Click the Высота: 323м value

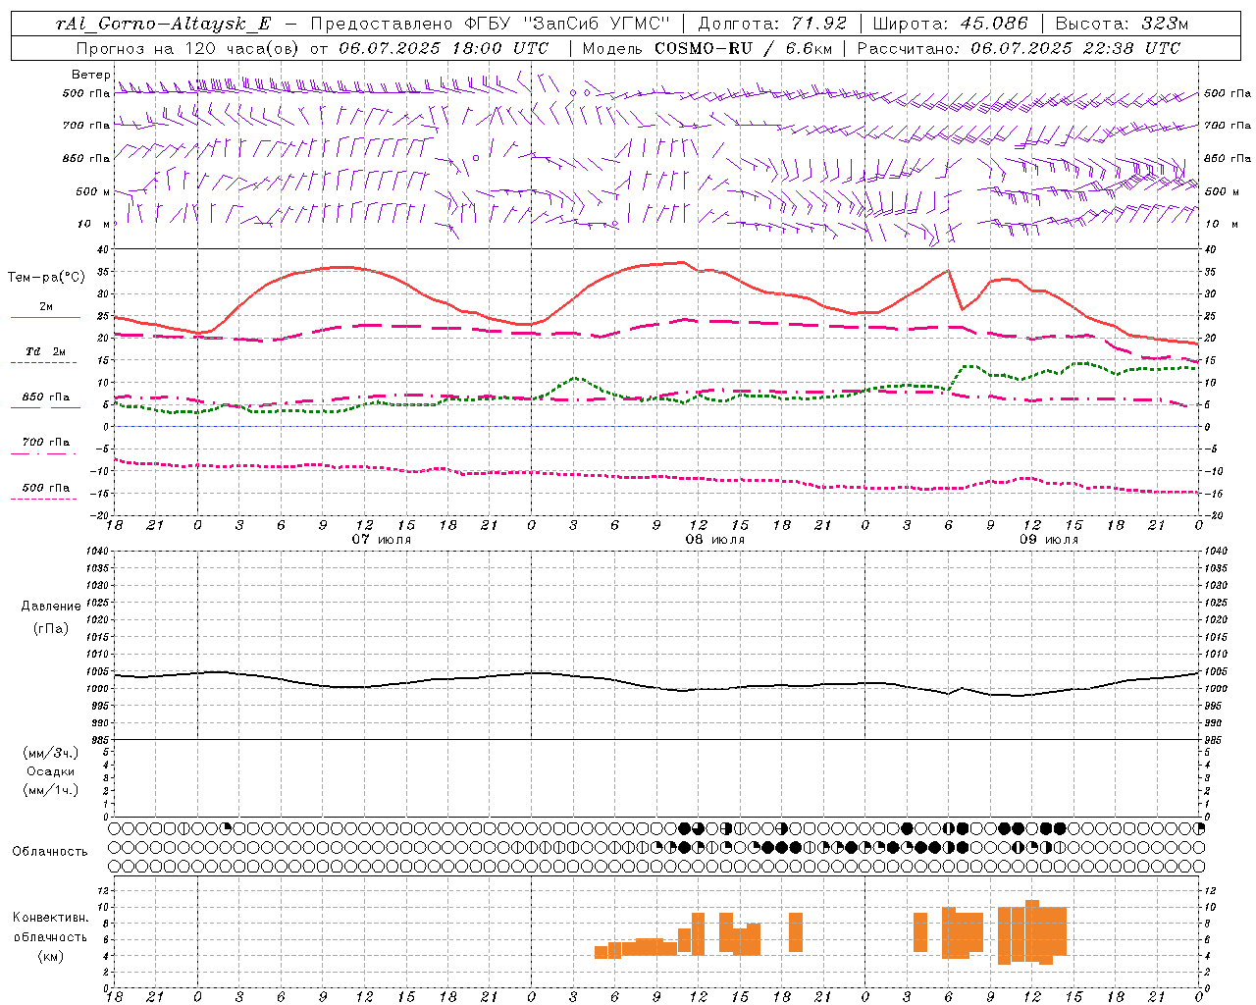click(1122, 24)
